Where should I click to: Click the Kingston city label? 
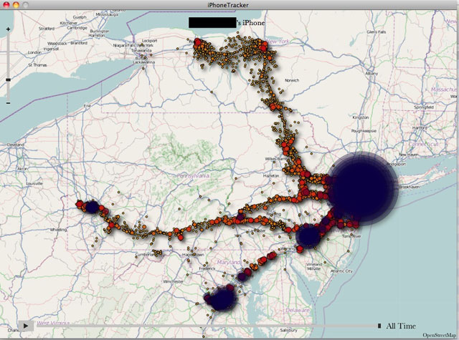(360, 117)
